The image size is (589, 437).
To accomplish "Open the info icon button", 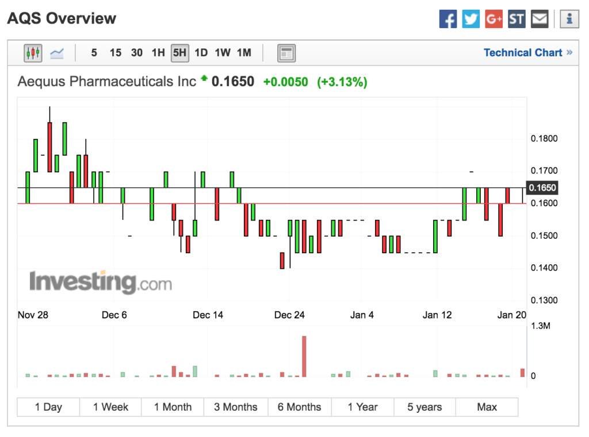I will (569, 19).
